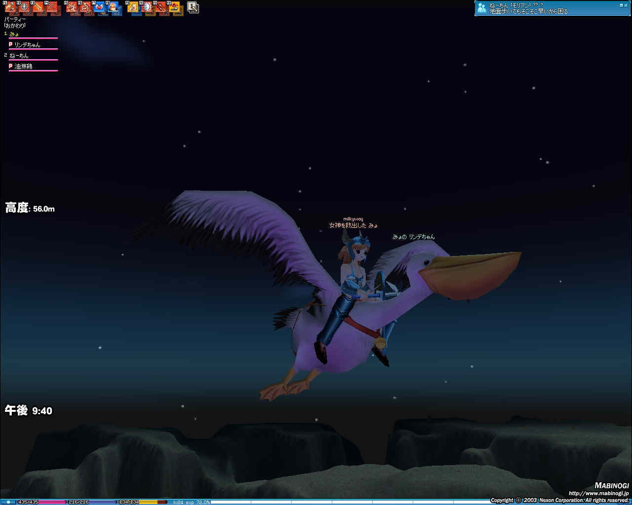Activate the winged heart skill on F7
632x505 pixels.
pos(99,8)
